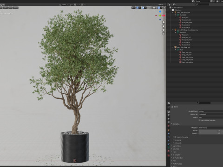223x167 pixels.
Task: Open Feature Set dropdown showing Supported
Action: (211, 114)
